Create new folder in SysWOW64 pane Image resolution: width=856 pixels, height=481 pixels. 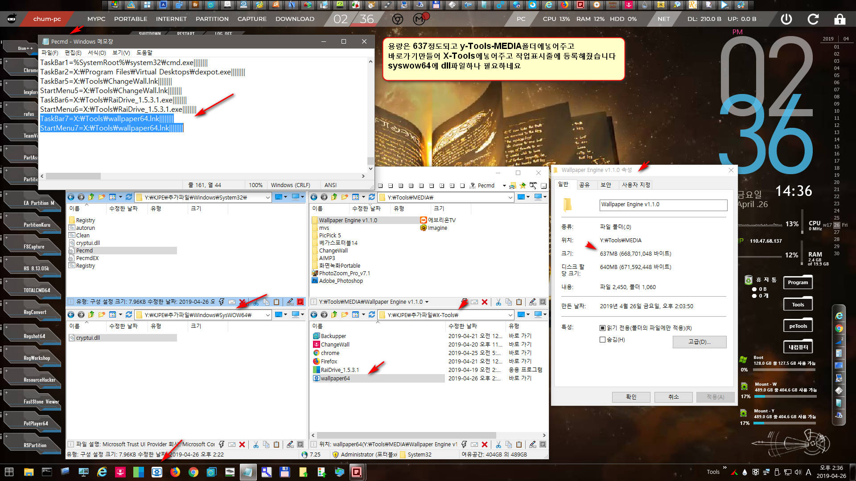tap(102, 314)
